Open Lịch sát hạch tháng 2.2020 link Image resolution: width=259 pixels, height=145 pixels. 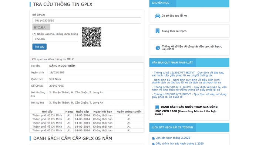[173, 138]
